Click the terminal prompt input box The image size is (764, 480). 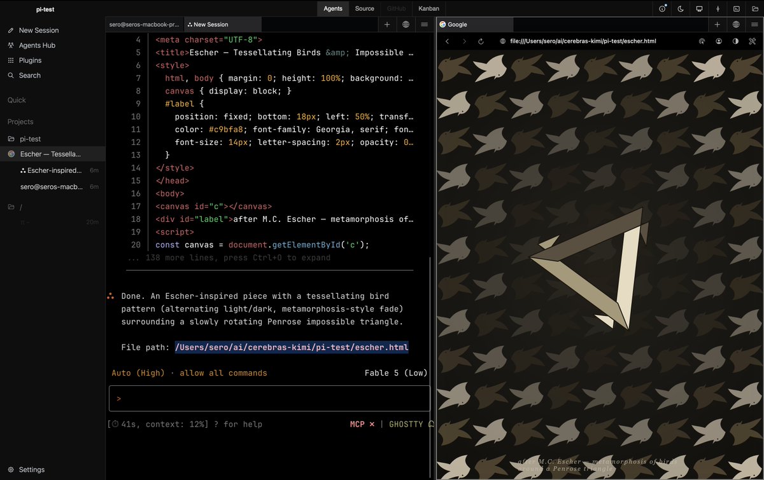pyautogui.click(x=269, y=398)
